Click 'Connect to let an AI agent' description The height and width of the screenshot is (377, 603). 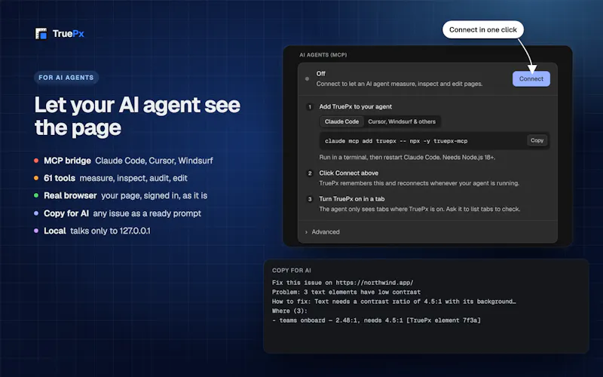point(399,84)
